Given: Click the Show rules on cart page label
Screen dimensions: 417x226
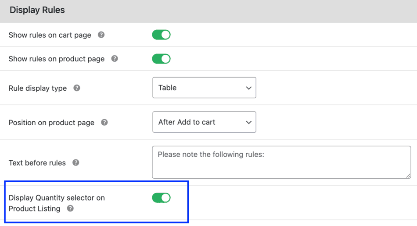Looking at the screenshot, I should pos(50,35).
